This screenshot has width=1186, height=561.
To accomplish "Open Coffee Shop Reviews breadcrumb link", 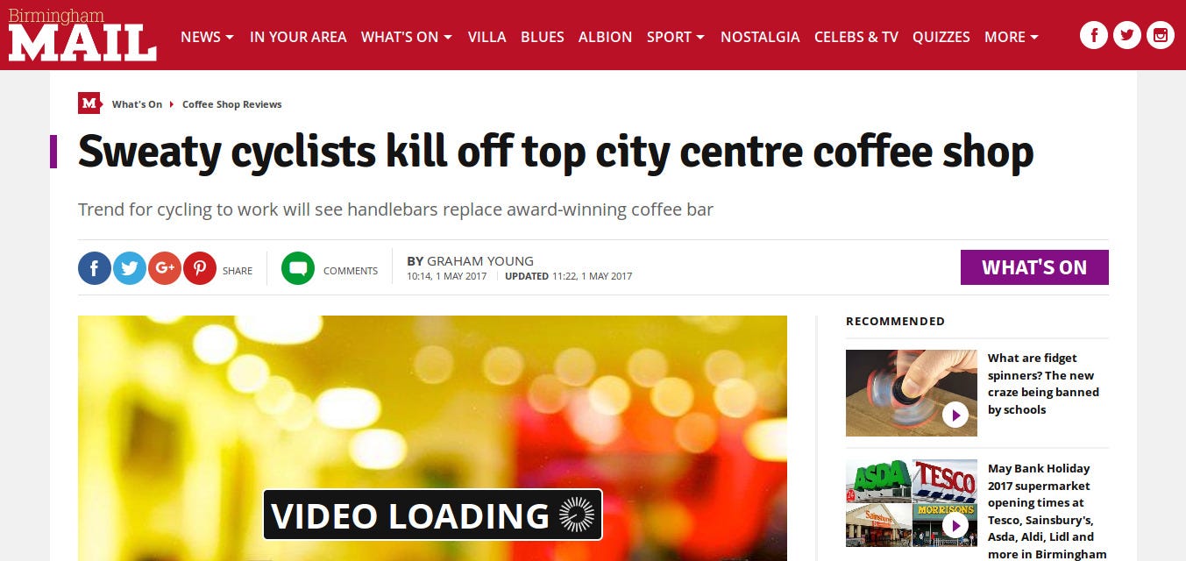I will coord(232,104).
